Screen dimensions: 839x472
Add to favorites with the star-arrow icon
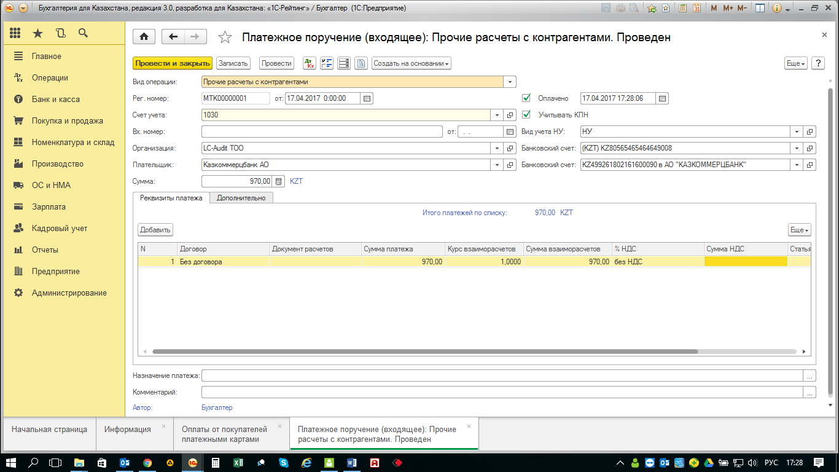click(652, 9)
